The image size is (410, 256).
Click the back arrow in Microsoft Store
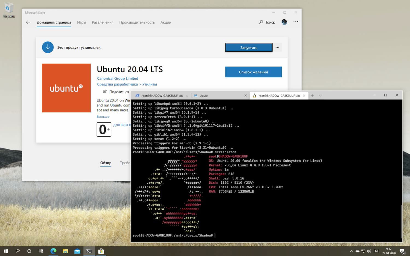click(28, 22)
